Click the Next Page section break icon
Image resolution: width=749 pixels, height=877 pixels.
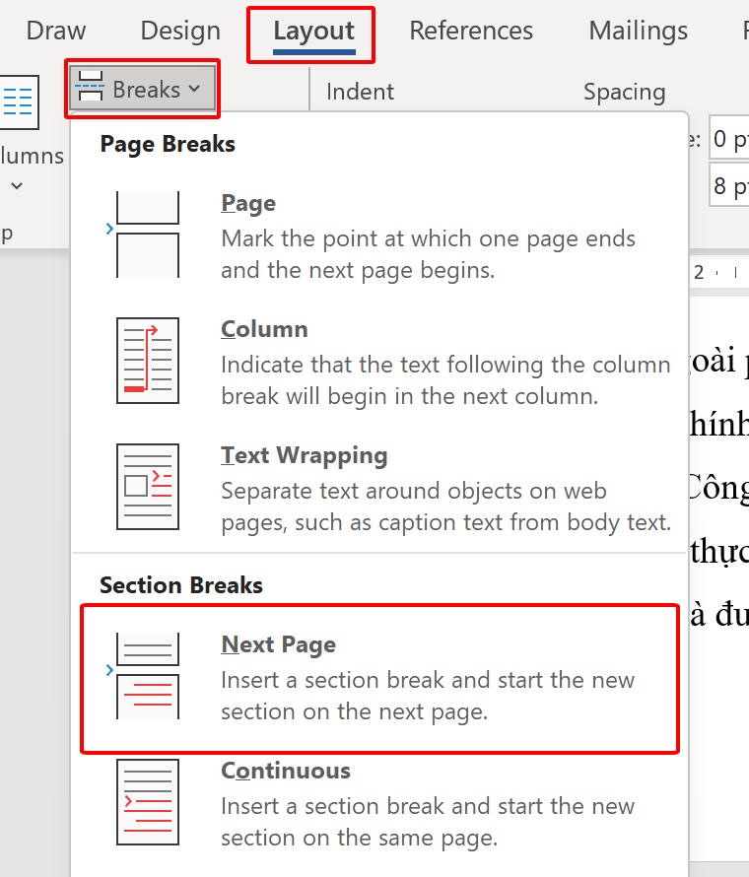148,676
